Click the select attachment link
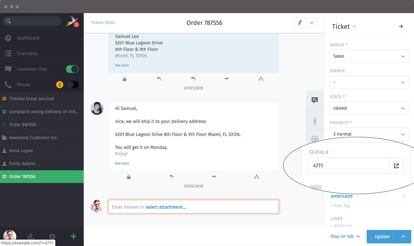Screen dimensions: 414x246 [x=166, y=207]
